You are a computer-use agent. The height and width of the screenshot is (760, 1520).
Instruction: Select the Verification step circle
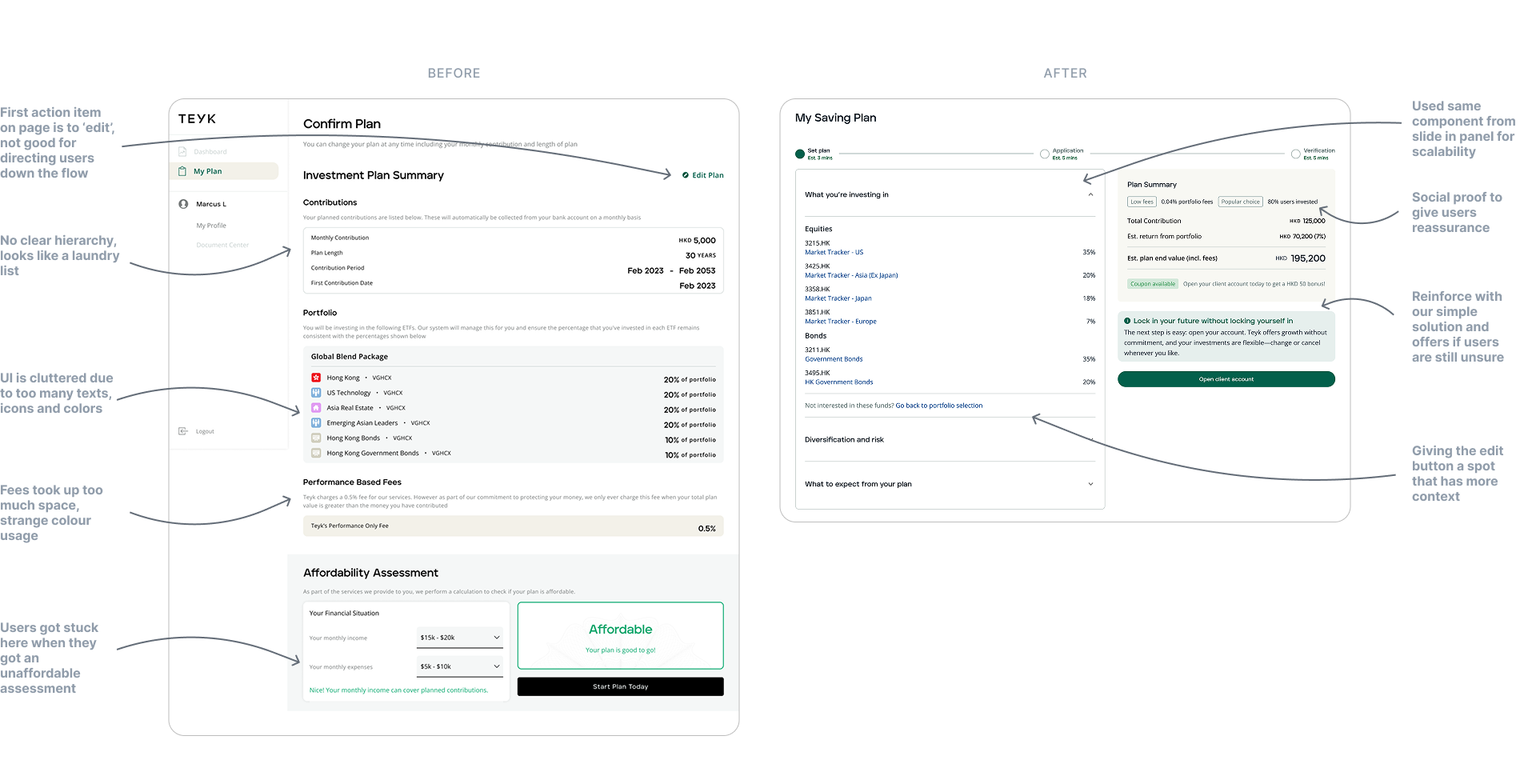[x=1295, y=154]
